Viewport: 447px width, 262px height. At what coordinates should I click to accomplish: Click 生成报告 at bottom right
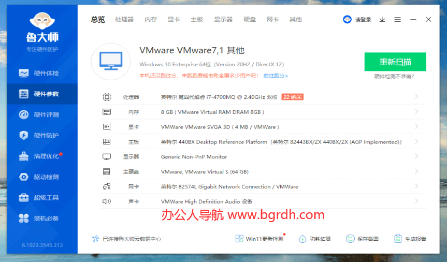coord(410,239)
